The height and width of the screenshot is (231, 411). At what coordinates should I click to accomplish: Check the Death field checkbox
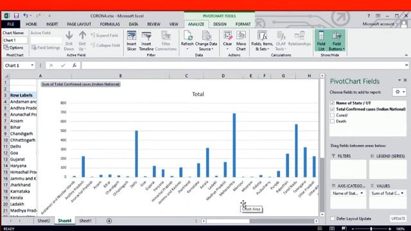pyautogui.click(x=333, y=121)
